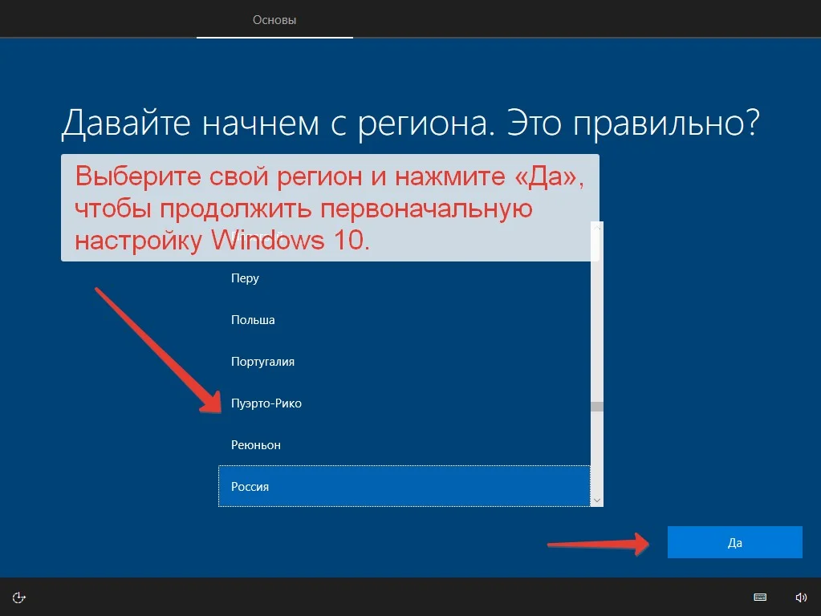
Task: Open the Ease of Access icon
Action: point(18,598)
